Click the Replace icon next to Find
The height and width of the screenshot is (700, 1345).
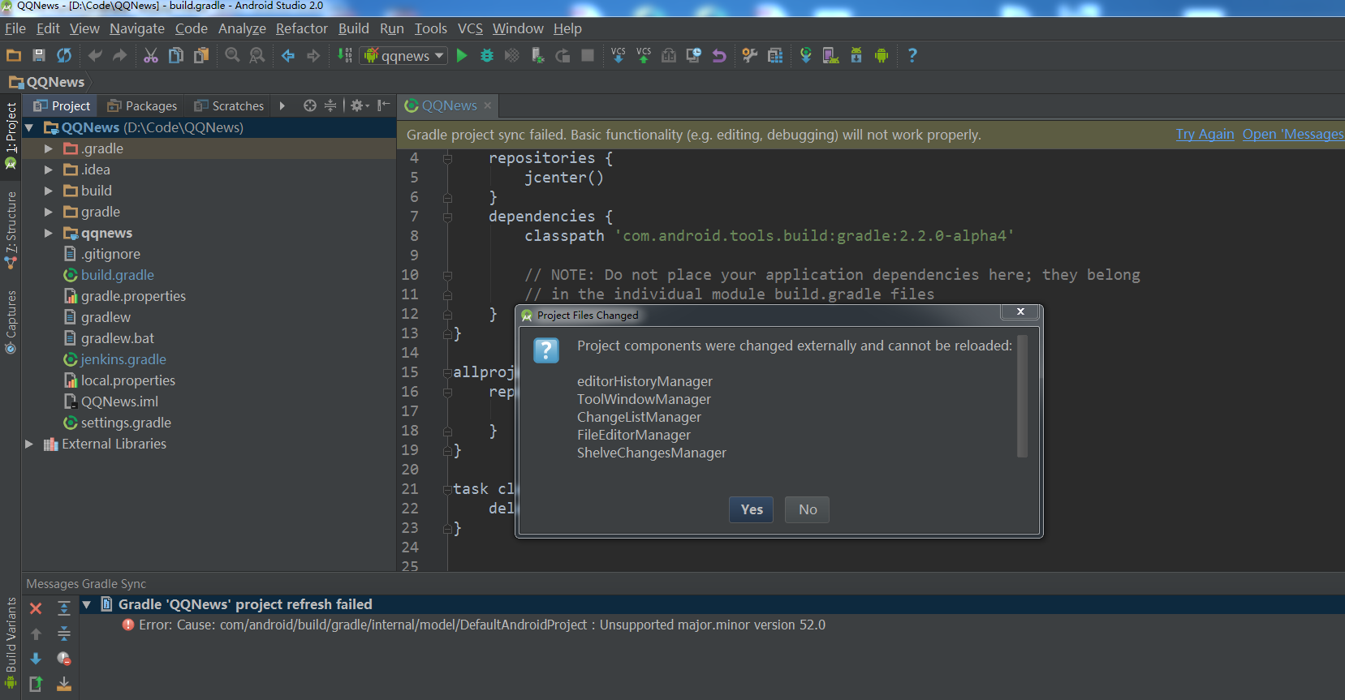(257, 55)
